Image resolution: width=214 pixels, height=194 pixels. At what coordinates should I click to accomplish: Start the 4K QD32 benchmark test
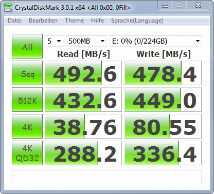[x=27, y=153]
